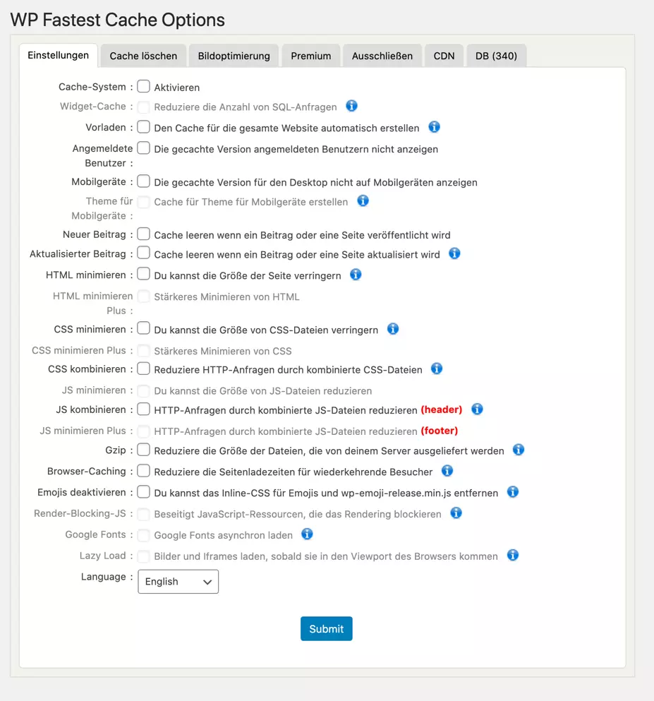Screen dimensions: 654x701
Task: Enable the Gzip checkbox
Action: 143,450
